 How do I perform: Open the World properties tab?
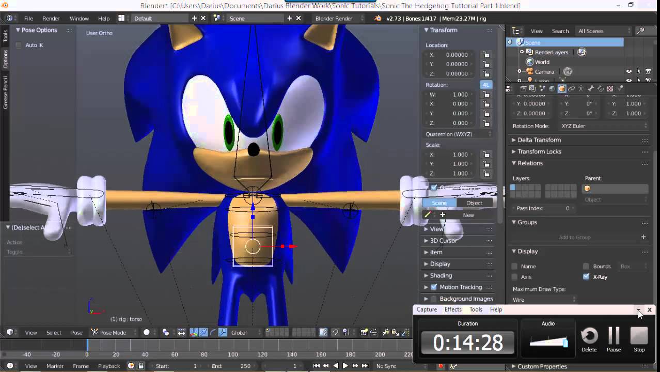[552, 88]
